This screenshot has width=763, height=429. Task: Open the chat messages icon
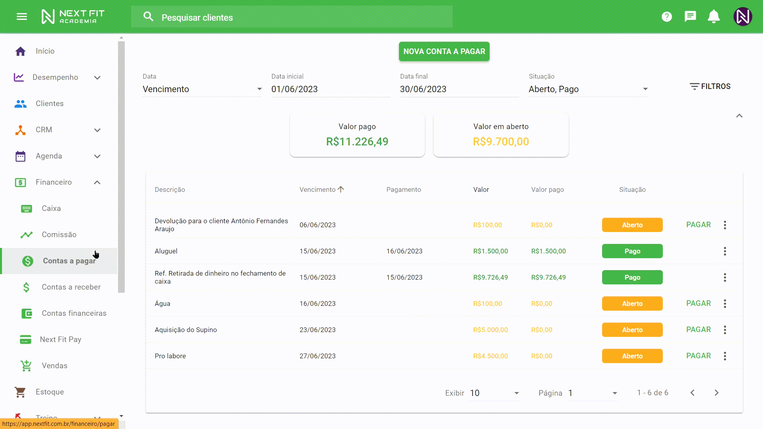click(690, 17)
